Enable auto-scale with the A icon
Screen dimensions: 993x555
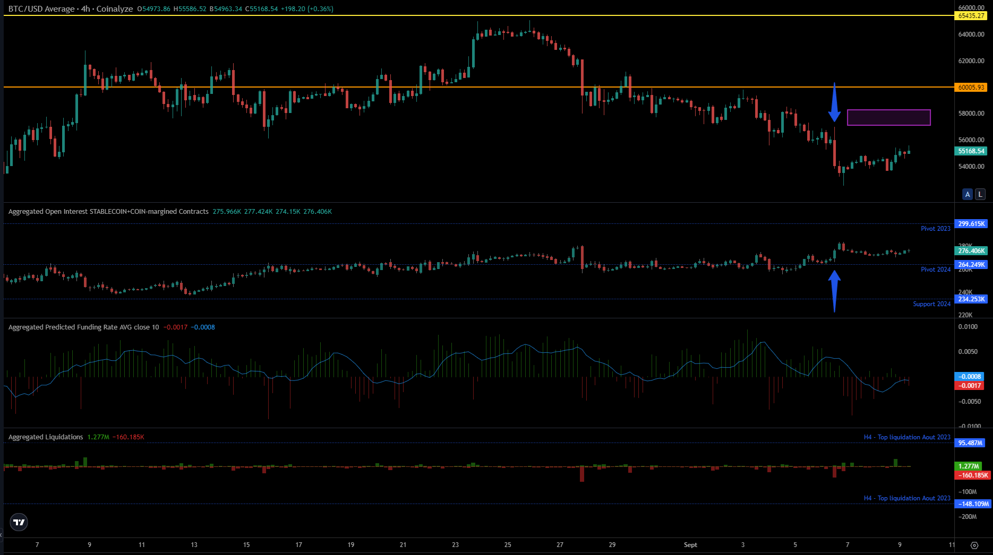968,195
